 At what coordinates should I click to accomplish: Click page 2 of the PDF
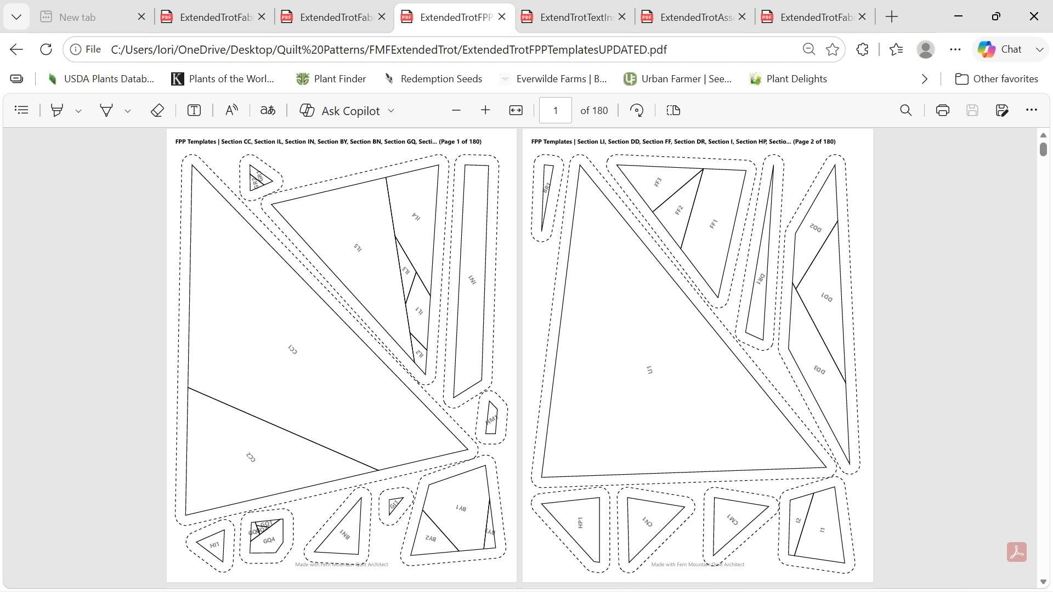[698, 355]
